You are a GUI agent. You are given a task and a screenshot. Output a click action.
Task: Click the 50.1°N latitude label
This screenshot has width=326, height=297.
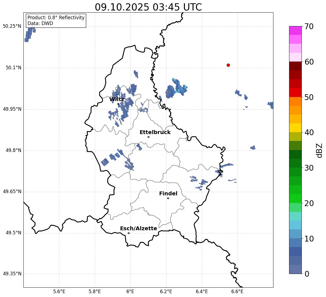[13, 68]
